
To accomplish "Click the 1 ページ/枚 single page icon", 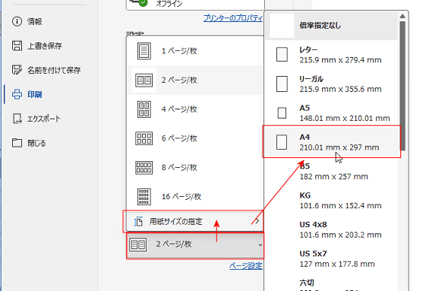I will pyautogui.click(x=144, y=51).
